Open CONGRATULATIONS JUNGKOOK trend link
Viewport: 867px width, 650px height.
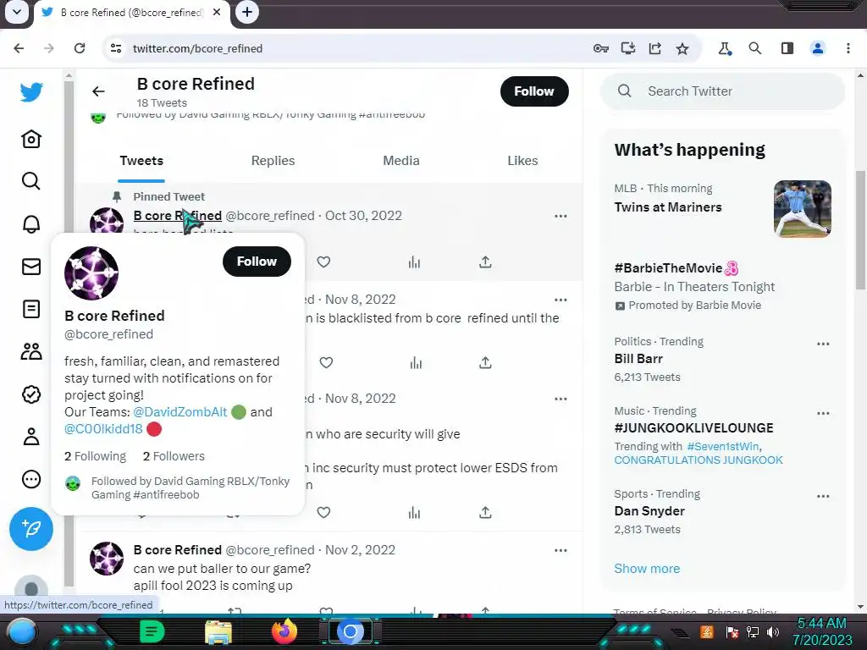[699, 460]
